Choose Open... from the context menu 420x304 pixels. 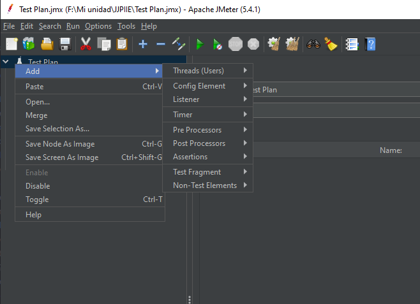click(x=89, y=102)
